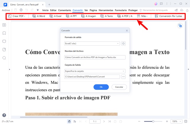Click the zoom slider handle
The image size is (190, 124).
coord(153,121)
